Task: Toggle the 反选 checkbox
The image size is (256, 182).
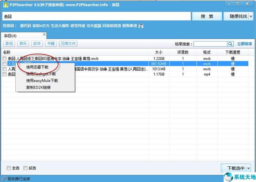Action: pos(26,168)
